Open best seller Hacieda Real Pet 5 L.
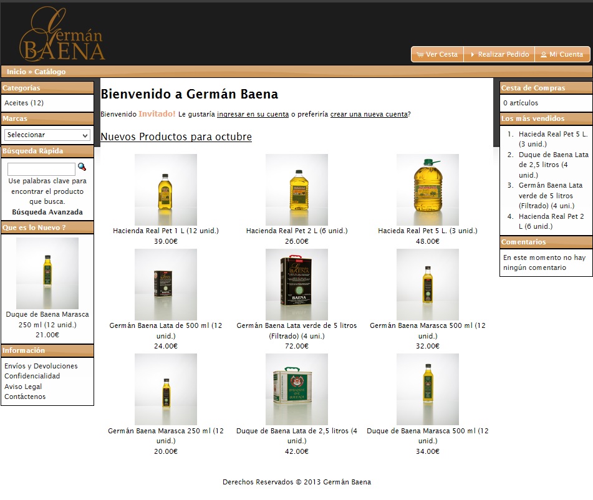Viewport: 593px width, 500px height. 553,139
